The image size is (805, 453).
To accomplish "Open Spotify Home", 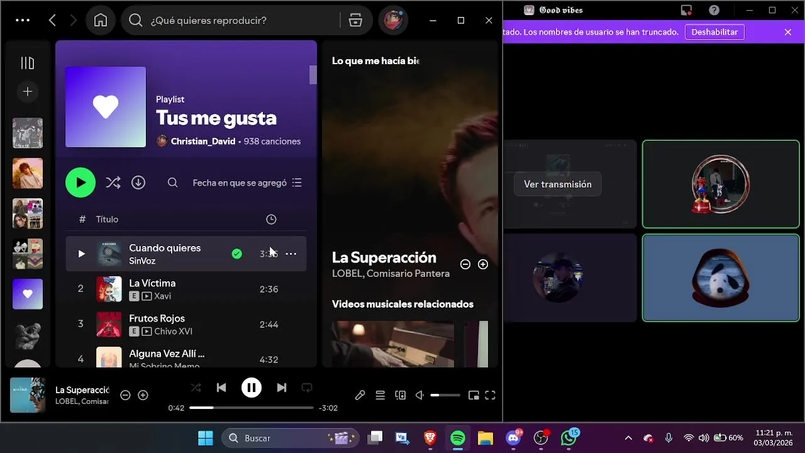I will click(100, 20).
